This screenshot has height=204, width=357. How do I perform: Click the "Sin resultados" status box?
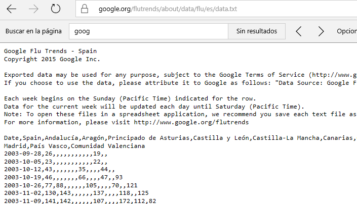257,31
